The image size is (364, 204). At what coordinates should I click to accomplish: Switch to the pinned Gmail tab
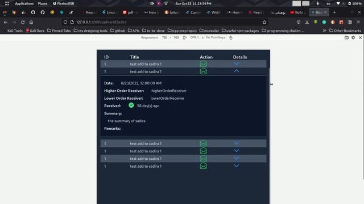point(5,12)
